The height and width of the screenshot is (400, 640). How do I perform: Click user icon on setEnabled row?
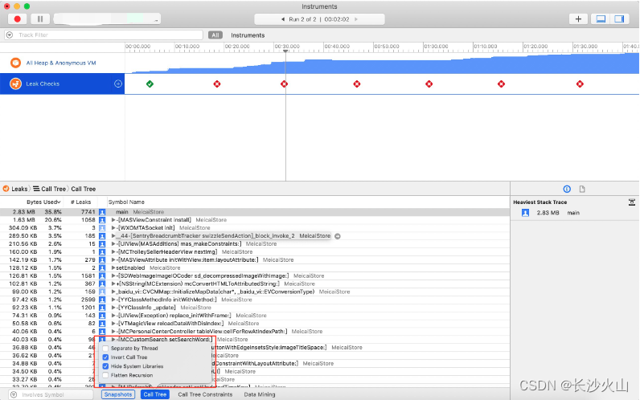102,268
